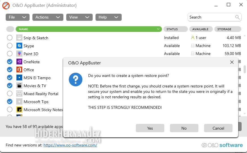The height and width of the screenshot is (153, 247).
Task: Click the NAME column sort chevron
Action: pos(158,29)
